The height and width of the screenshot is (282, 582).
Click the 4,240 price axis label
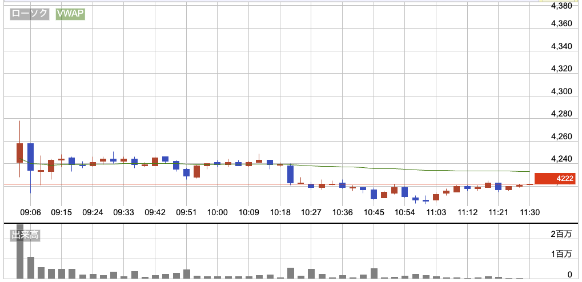point(561,159)
